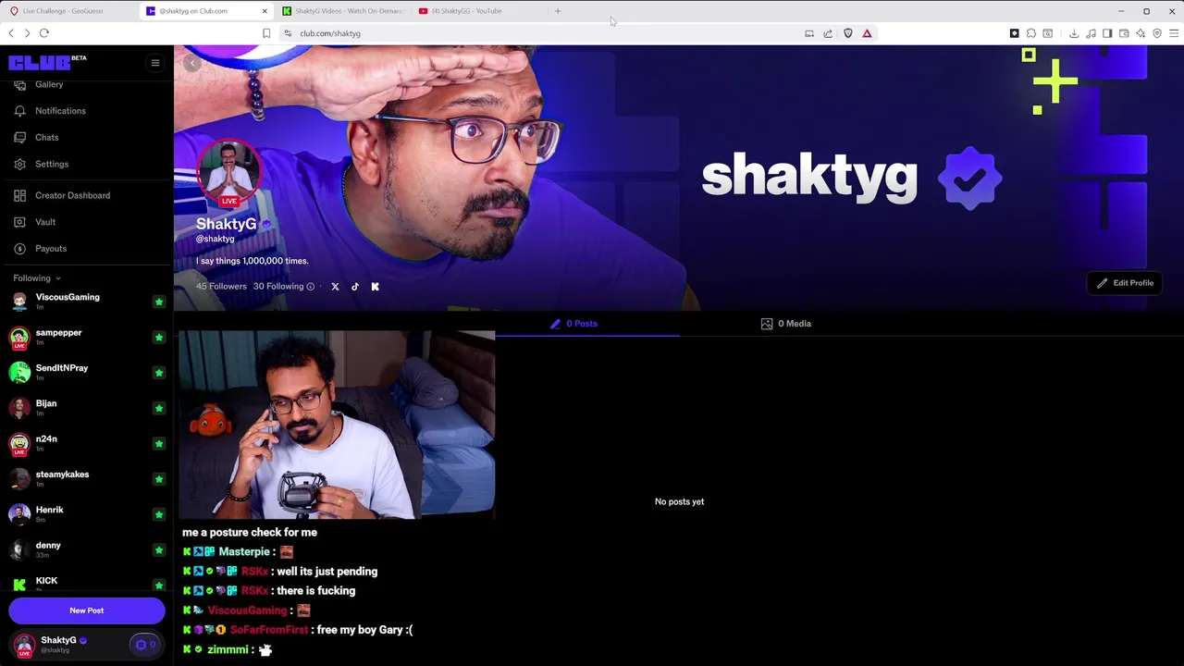The width and height of the screenshot is (1184, 666).
Task: Toggle favorite star for ViscousGaming
Action: tap(159, 302)
